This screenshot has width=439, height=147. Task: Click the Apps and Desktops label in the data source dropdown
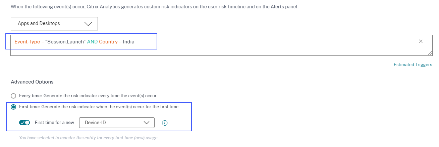tap(39, 24)
